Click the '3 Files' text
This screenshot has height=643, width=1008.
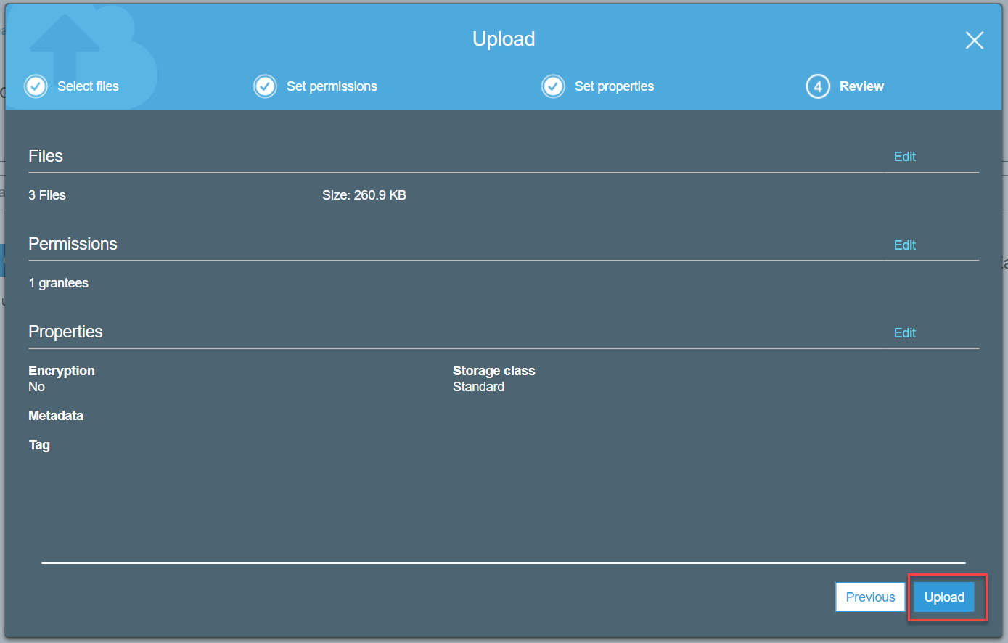[47, 195]
